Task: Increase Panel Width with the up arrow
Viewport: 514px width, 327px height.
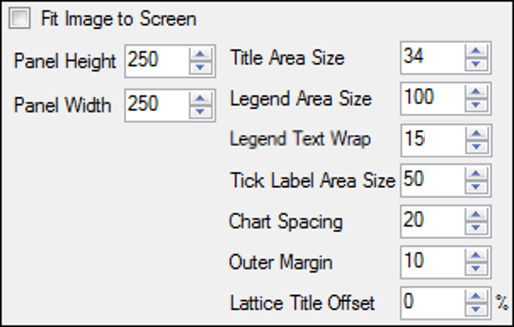Action: click(201, 99)
